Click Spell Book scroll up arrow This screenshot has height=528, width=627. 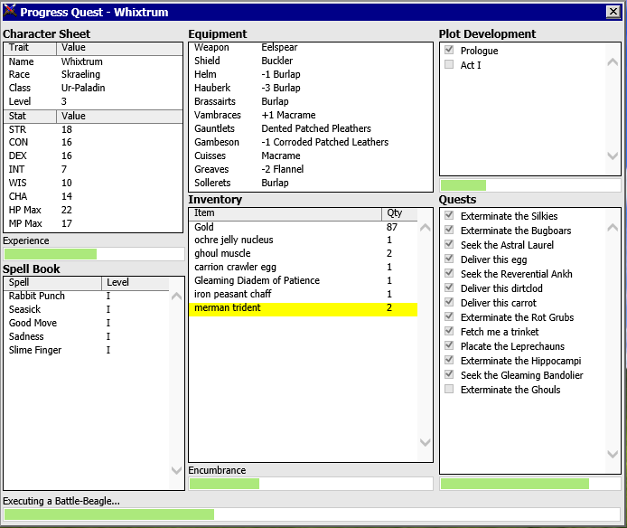click(176, 297)
